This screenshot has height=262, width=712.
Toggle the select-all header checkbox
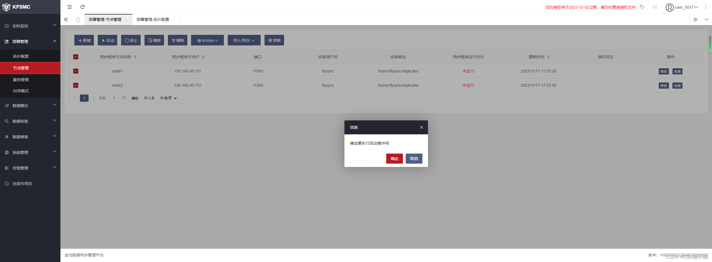tap(76, 57)
